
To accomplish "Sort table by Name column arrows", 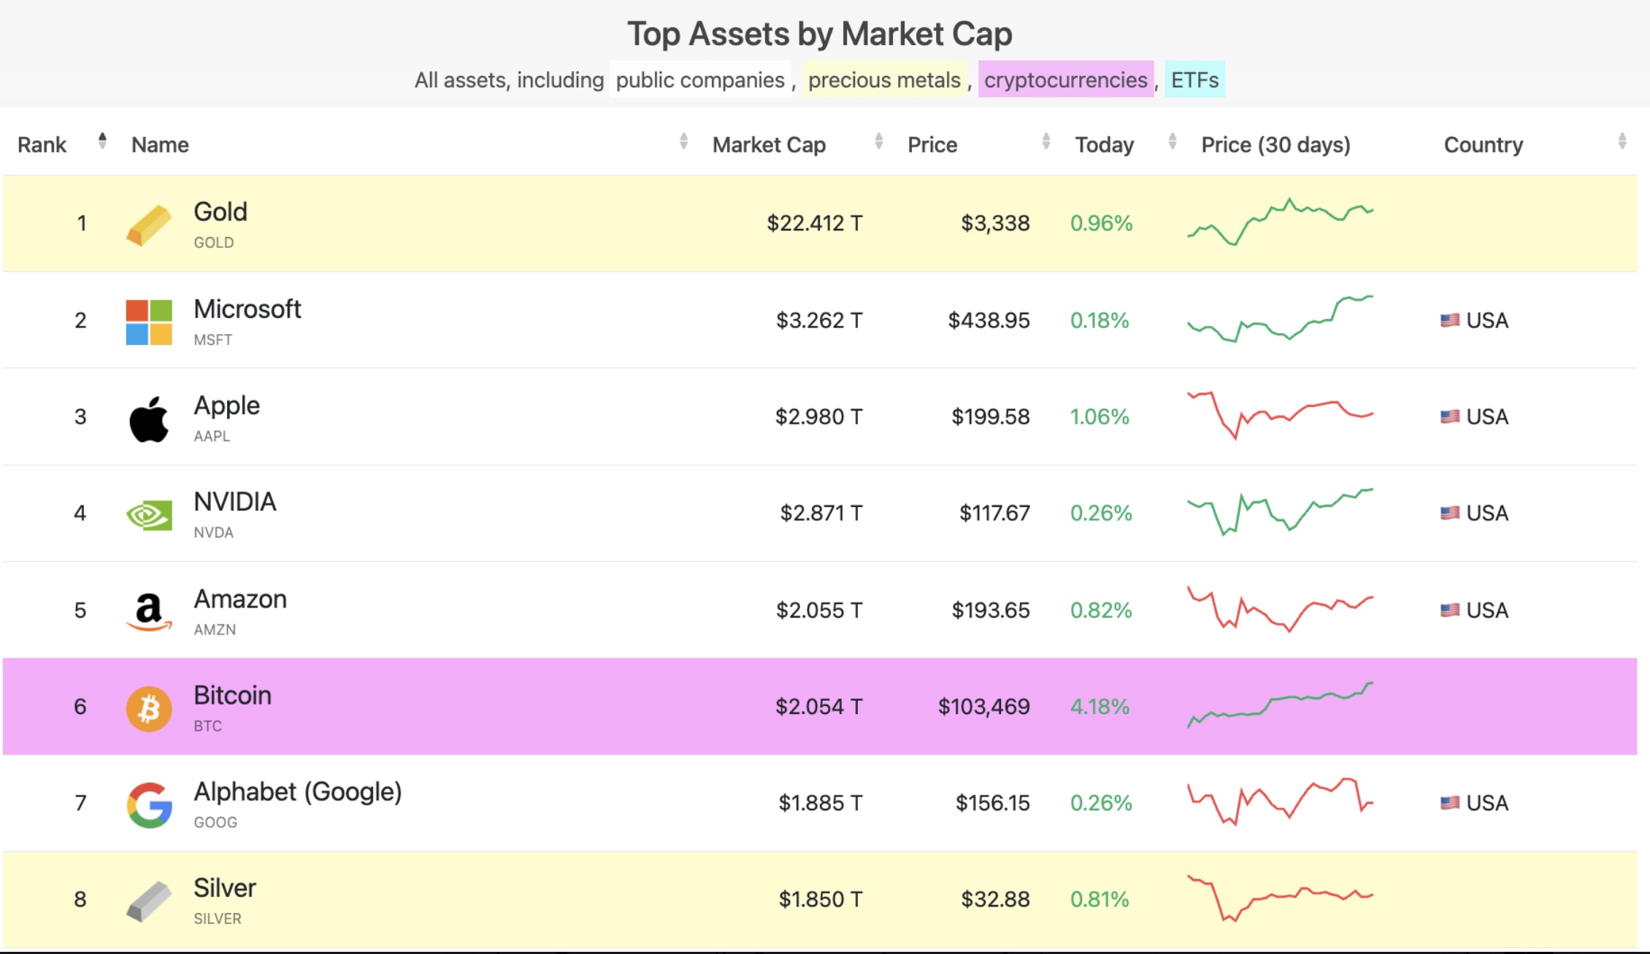I will (683, 141).
